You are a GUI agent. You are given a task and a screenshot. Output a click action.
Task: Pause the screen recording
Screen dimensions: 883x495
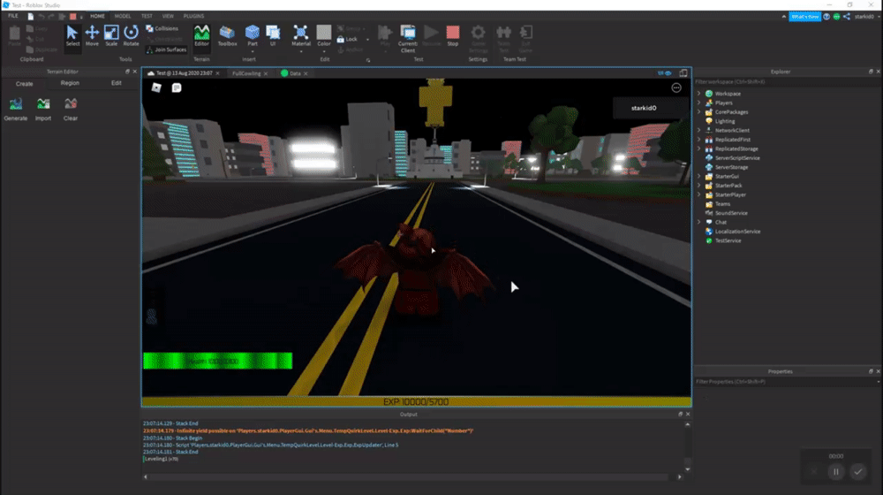tap(835, 471)
